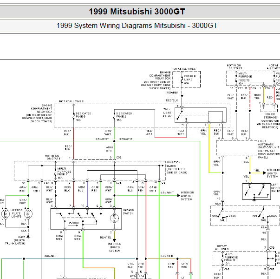280x279 pixels.
Task: Click "HOT IN ON OR START" above Fuse 18
Action: [x=234, y=67]
